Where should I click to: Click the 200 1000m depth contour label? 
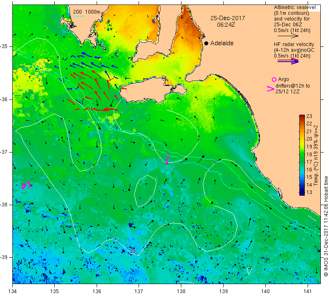[x=87, y=12]
